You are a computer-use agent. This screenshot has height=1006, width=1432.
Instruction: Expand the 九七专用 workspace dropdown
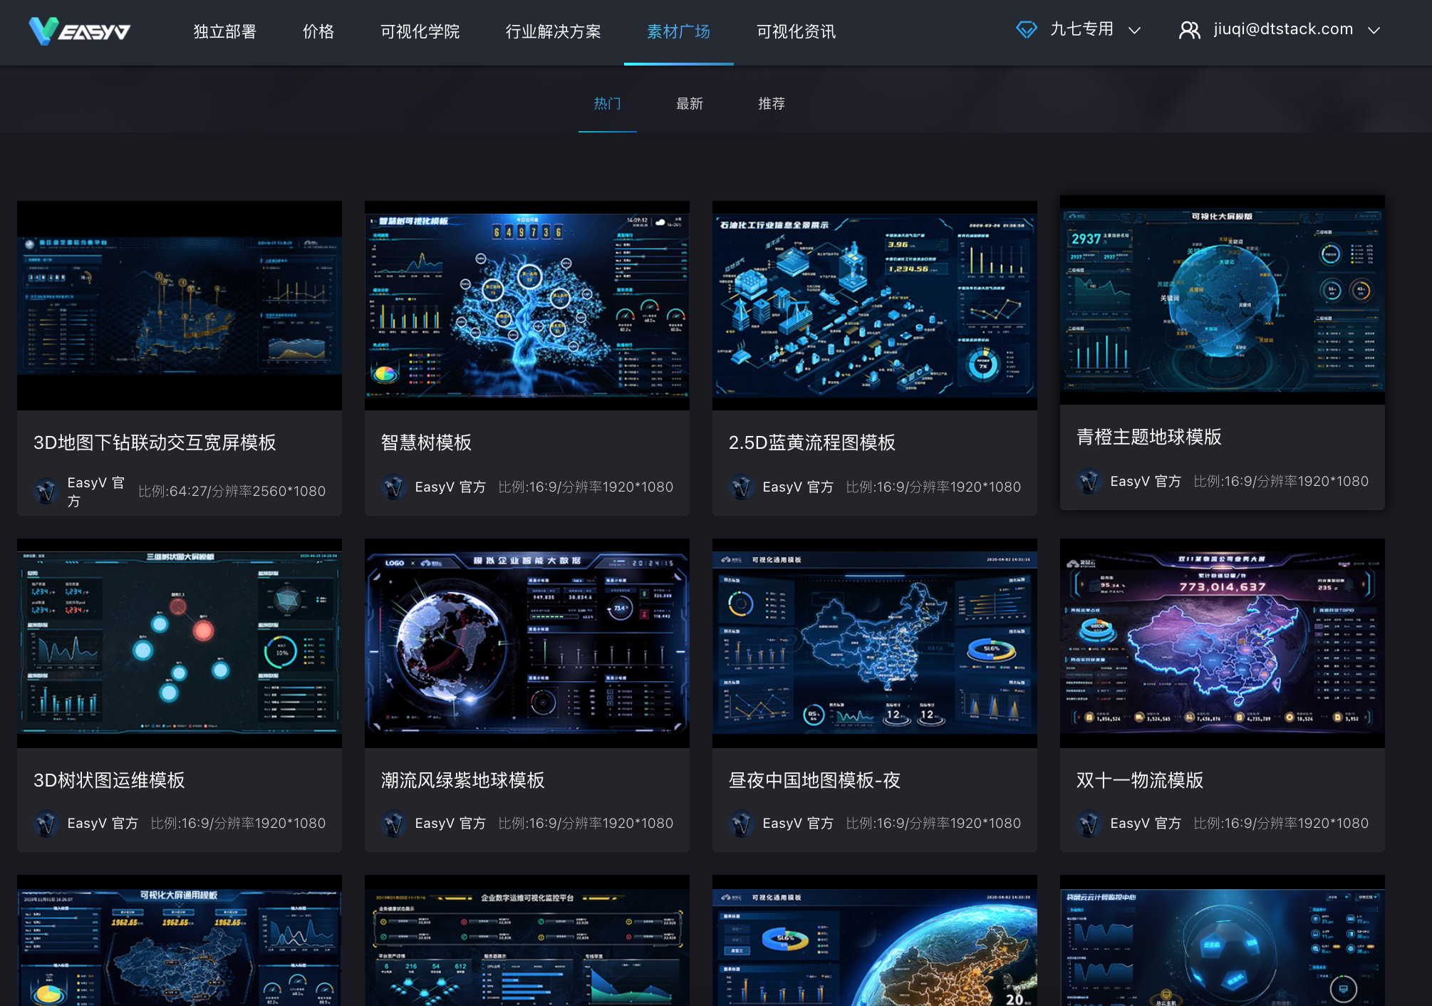click(x=1133, y=30)
